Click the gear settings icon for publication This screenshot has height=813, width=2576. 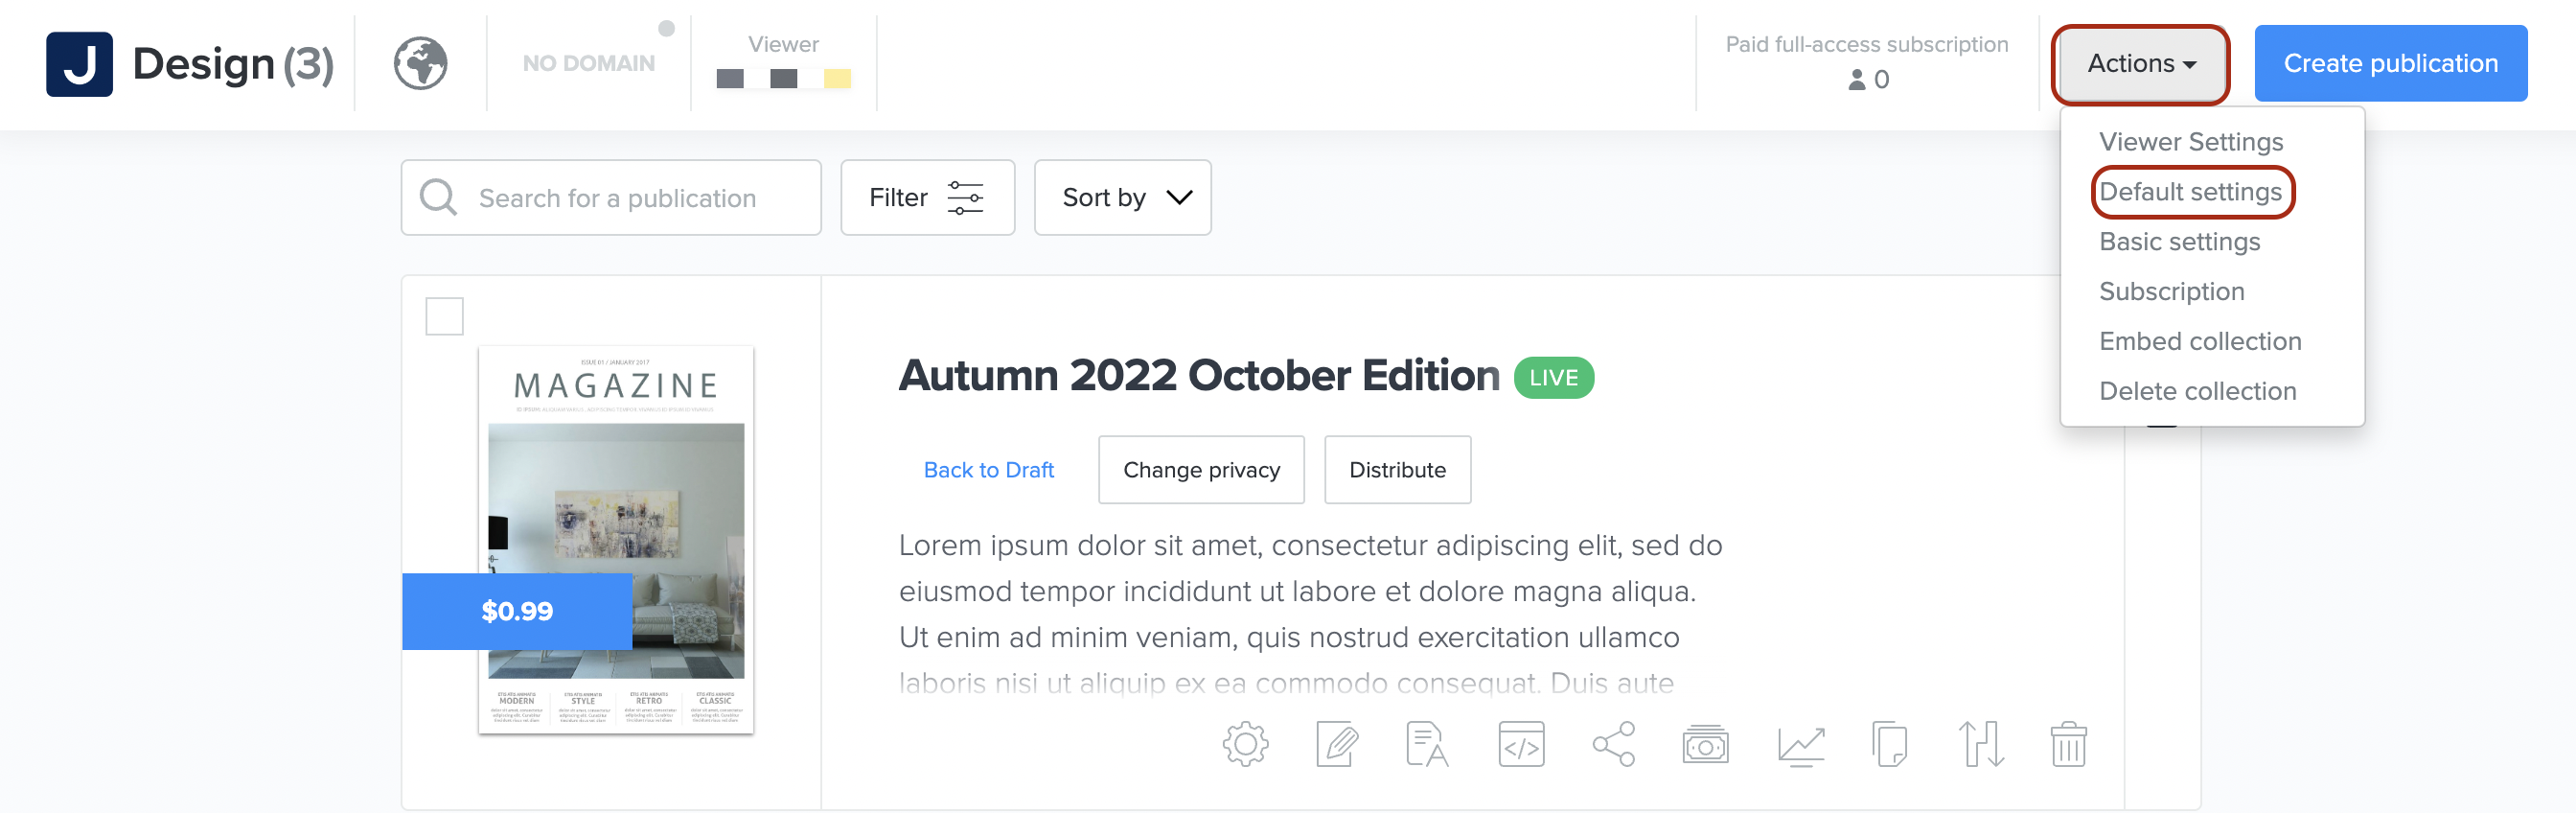click(x=1245, y=744)
